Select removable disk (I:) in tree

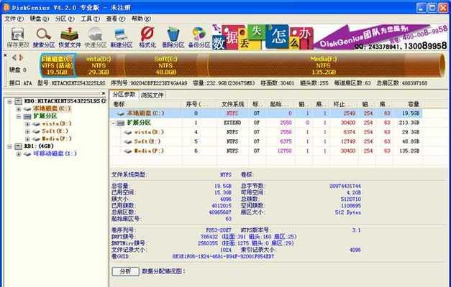point(55,154)
